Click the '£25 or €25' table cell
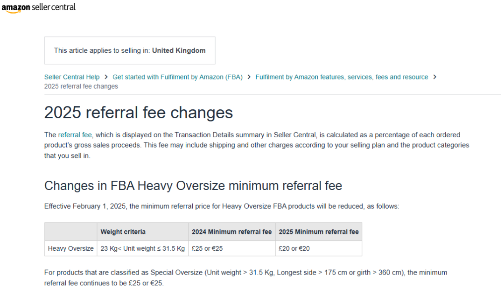This screenshot has height=304, width=504. pyautogui.click(x=207, y=248)
